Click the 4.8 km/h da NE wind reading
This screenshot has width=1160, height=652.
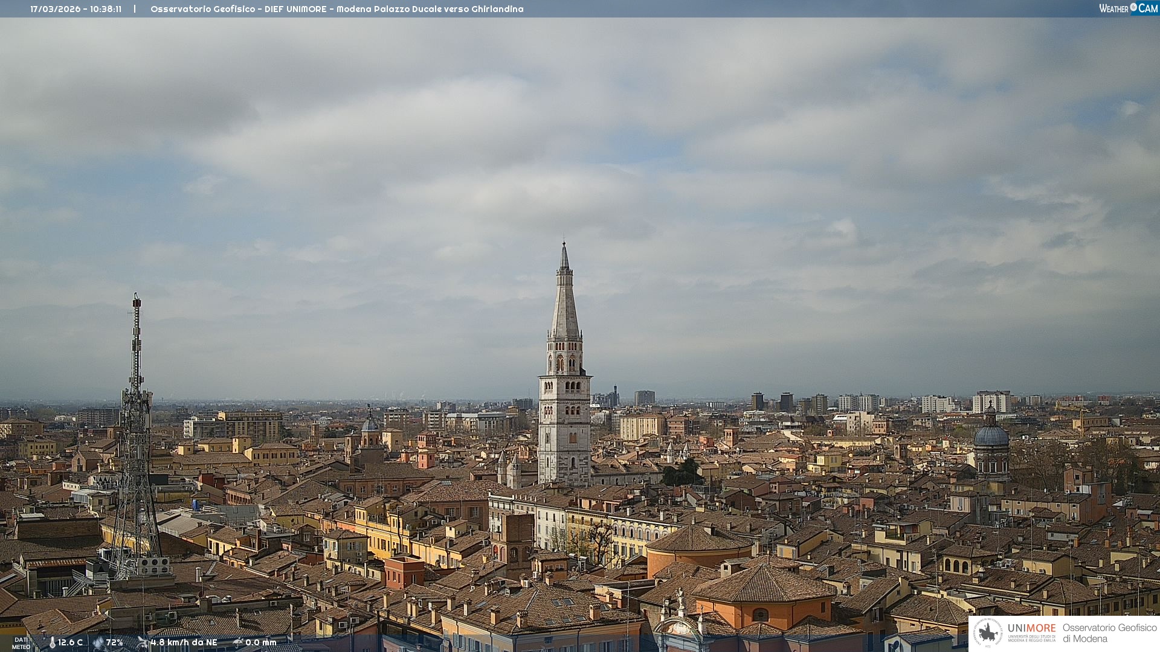pyautogui.click(x=184, y=643)
